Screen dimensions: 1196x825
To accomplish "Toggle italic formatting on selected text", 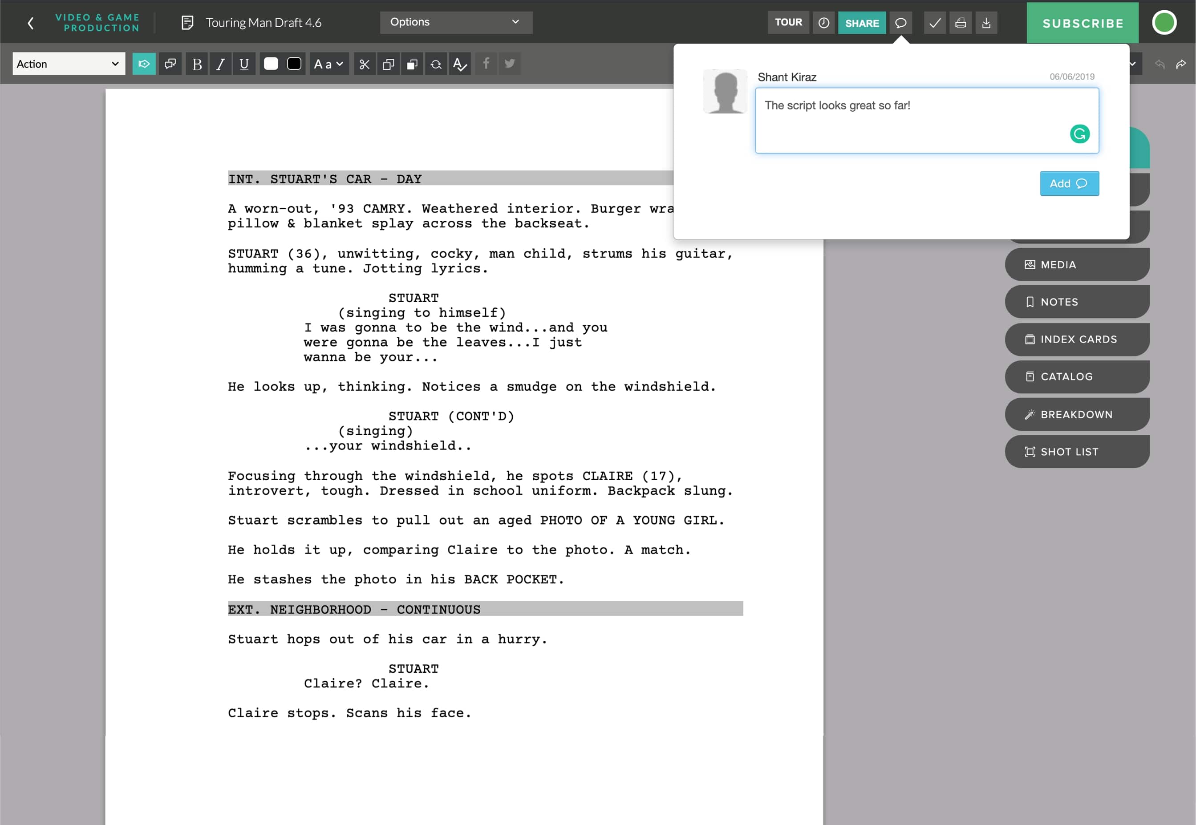I will 220,64.
